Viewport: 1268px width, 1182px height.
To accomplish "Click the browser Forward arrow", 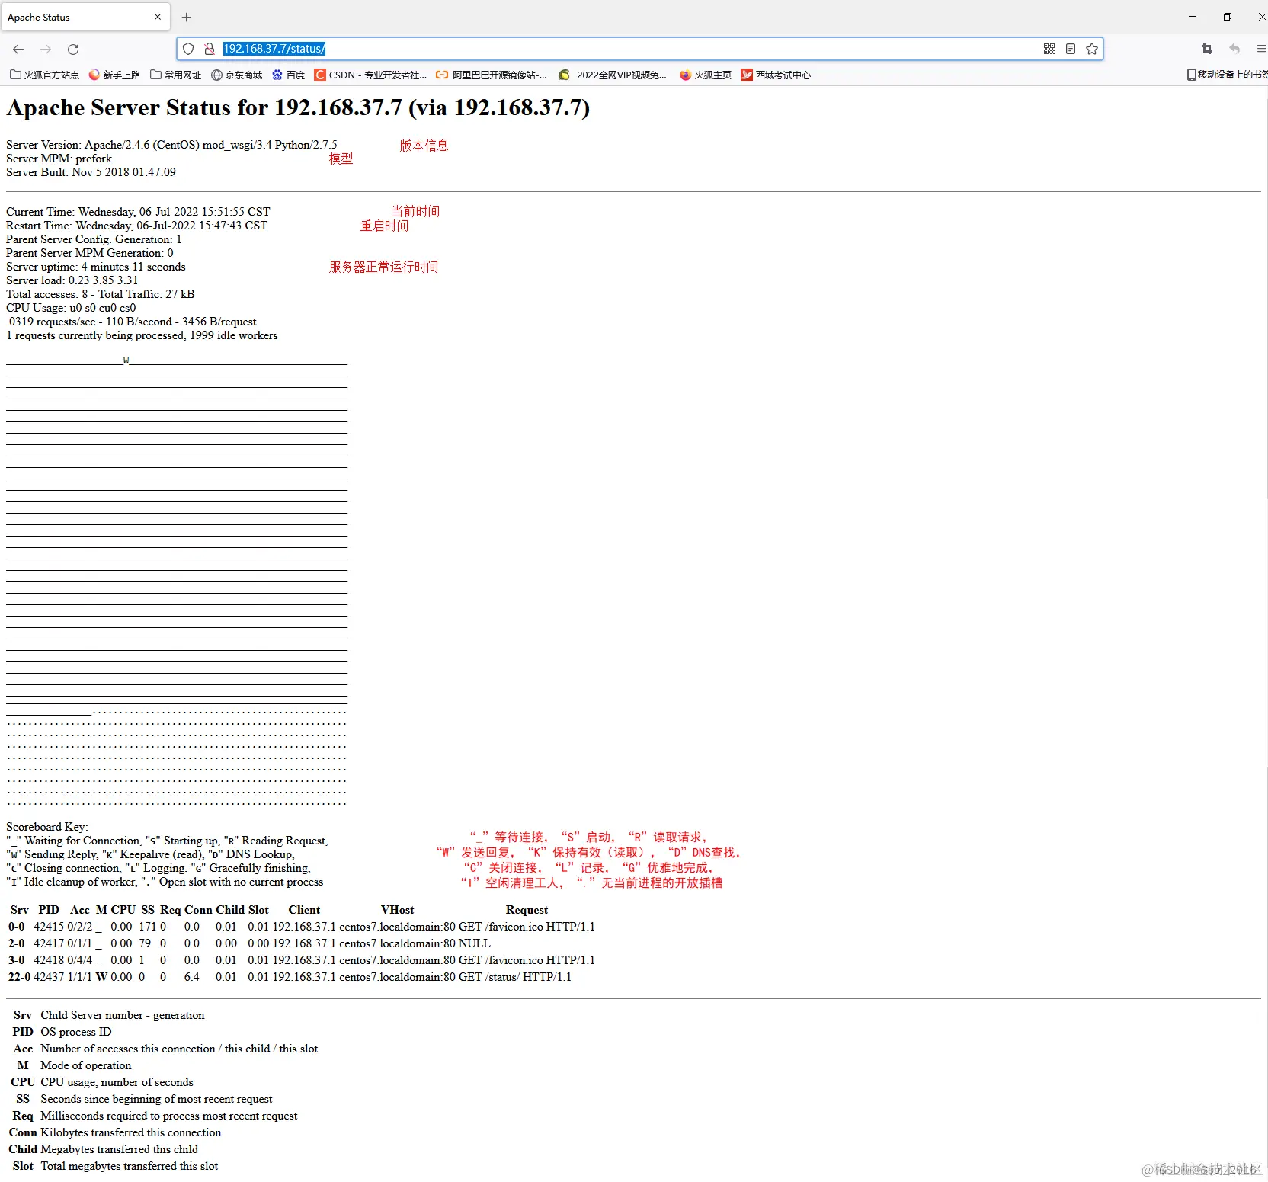I will click(46, 49).
